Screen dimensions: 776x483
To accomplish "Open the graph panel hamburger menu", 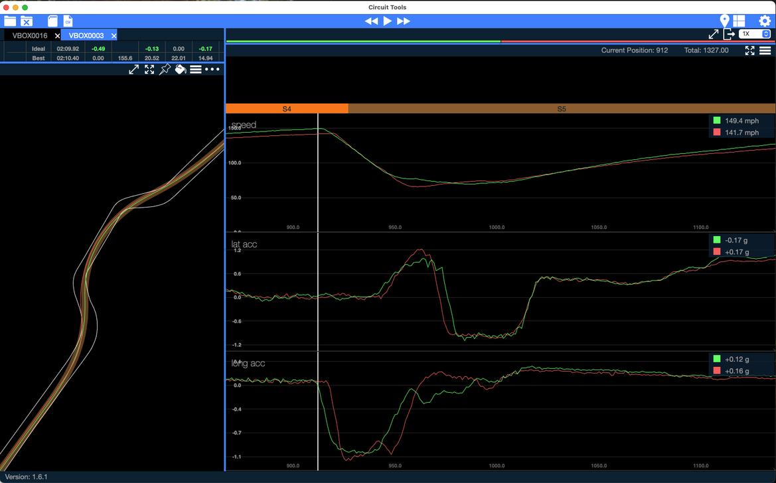I will (765, 50).
